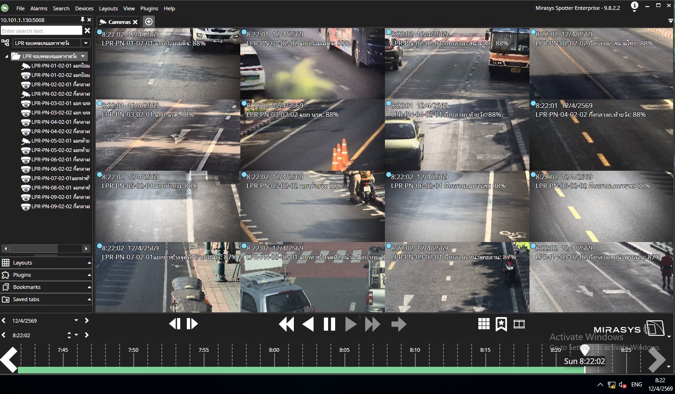Show hidden system tray icons
Screen dimensions: 675x394
pyautogui.click(x=600, y=385)
